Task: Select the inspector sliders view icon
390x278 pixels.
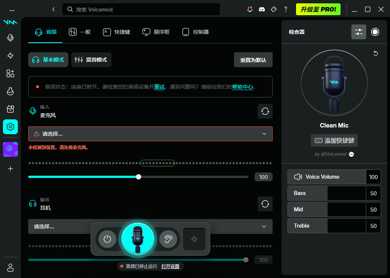Action: click(x=359, y=32)
